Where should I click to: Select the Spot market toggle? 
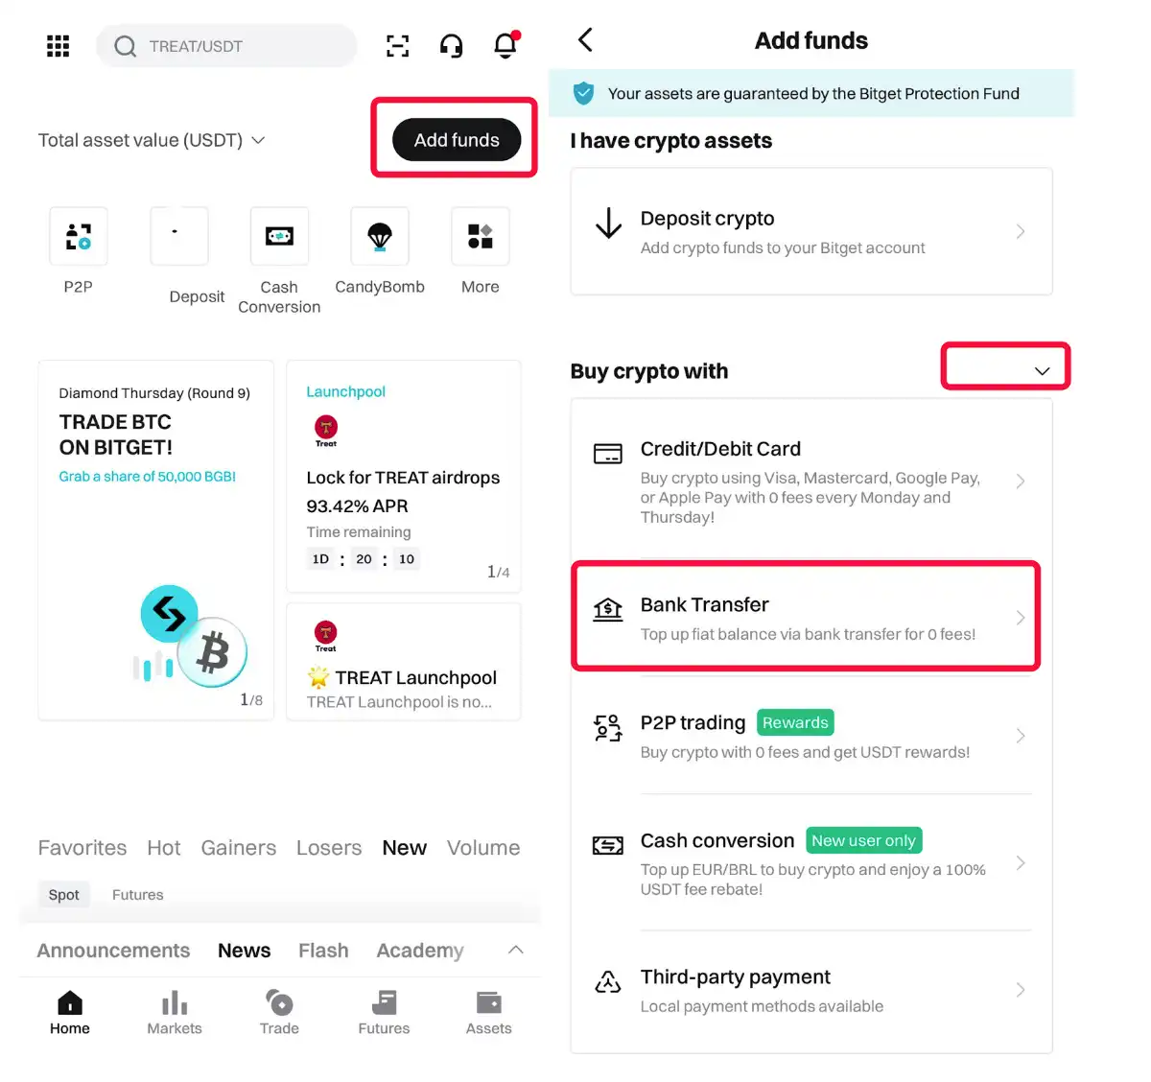click(64, 895)
